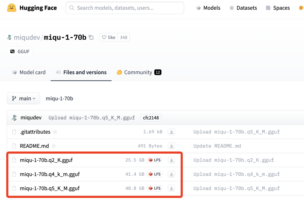Viewport: 304px width, 202px height.
Task: Click the shield icon next to README.md
Action: coord(54,146)
